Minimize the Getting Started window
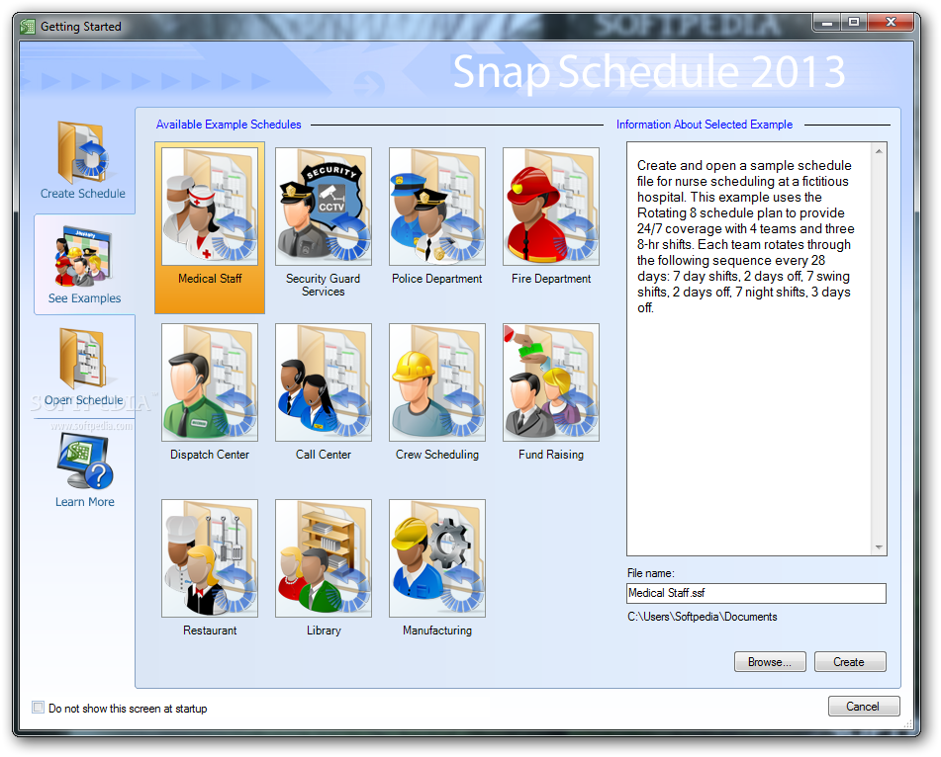Screen dimensions: 941x757 (827, 23)
